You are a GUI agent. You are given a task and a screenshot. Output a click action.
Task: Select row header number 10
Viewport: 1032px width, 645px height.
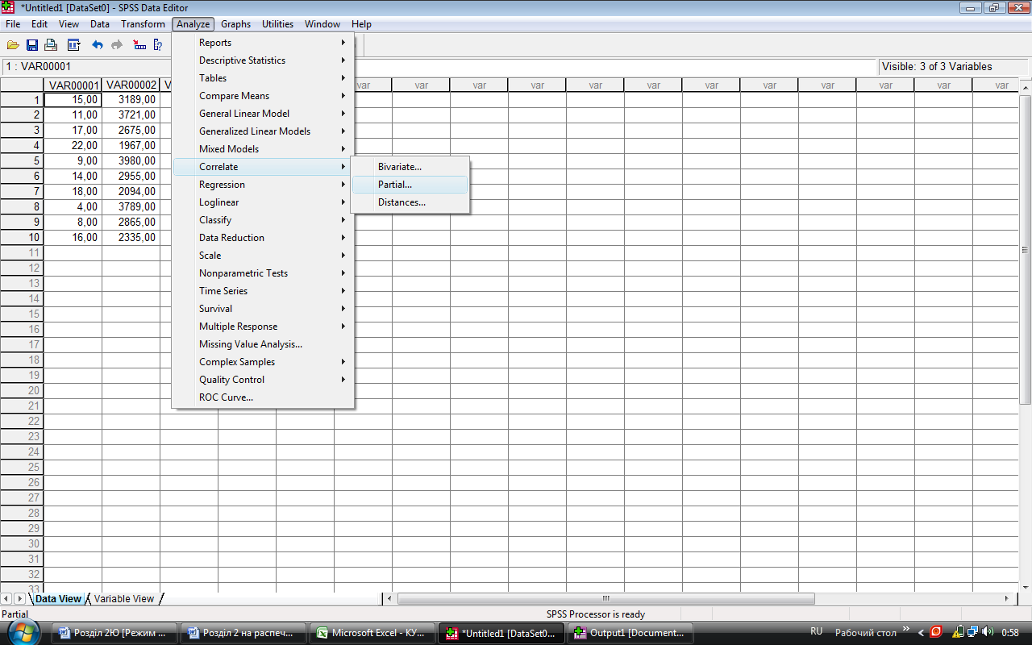22,238
